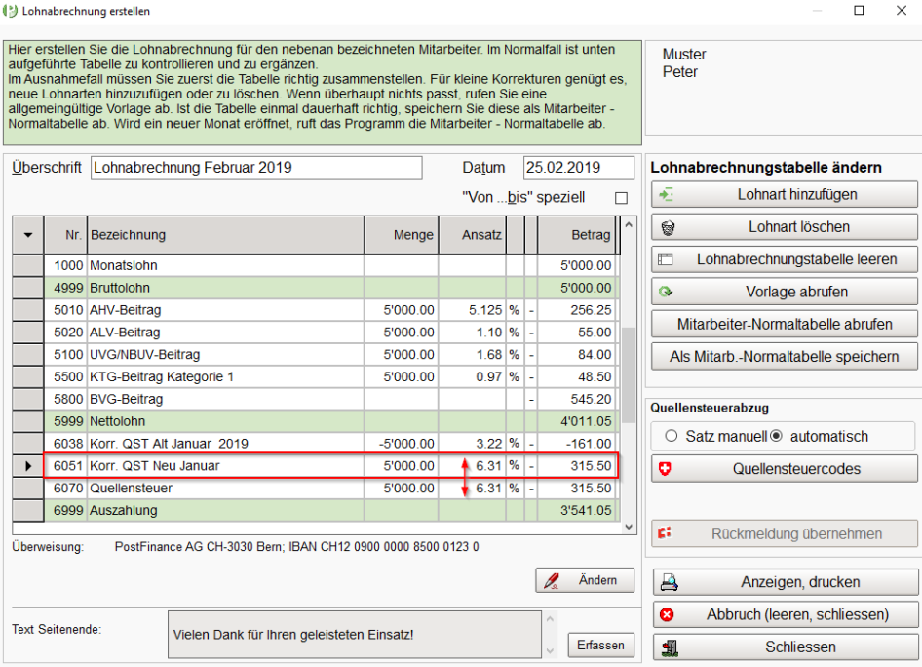Click the table scrollbar up arrow
This screenshot has width=922, height=667.
629,224
